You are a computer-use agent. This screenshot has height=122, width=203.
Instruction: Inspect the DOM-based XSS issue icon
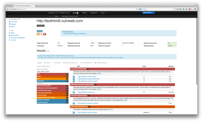[x=74, y=92]
